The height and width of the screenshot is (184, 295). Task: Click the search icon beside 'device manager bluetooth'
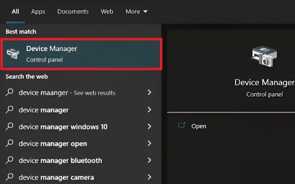[10, 160]
